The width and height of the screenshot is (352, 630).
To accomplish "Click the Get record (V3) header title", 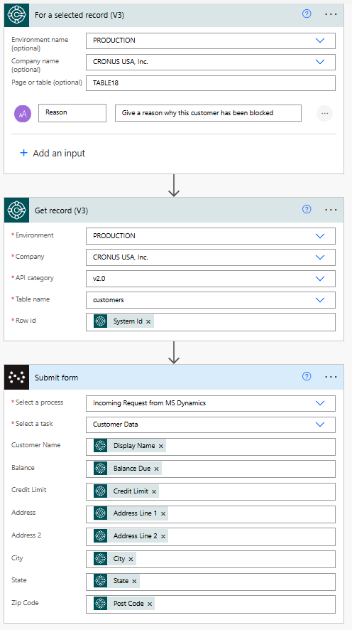I will [61, 210].
